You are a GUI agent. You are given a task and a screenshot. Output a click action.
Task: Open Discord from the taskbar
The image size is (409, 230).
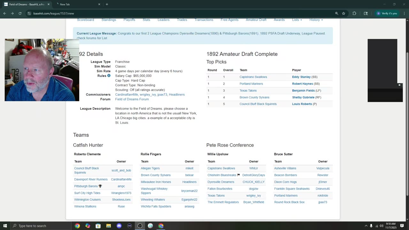[119, 226]
